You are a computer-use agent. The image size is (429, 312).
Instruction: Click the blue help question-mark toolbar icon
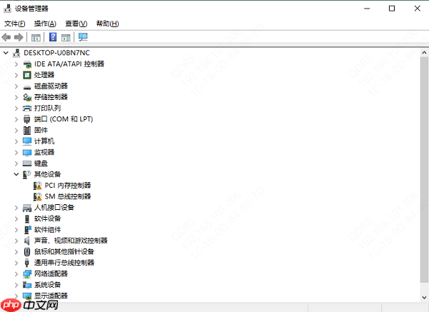(x=53, y=37)
